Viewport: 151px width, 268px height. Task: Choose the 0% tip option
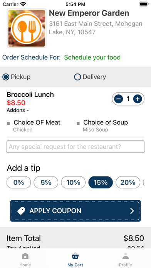pos(18,183)
